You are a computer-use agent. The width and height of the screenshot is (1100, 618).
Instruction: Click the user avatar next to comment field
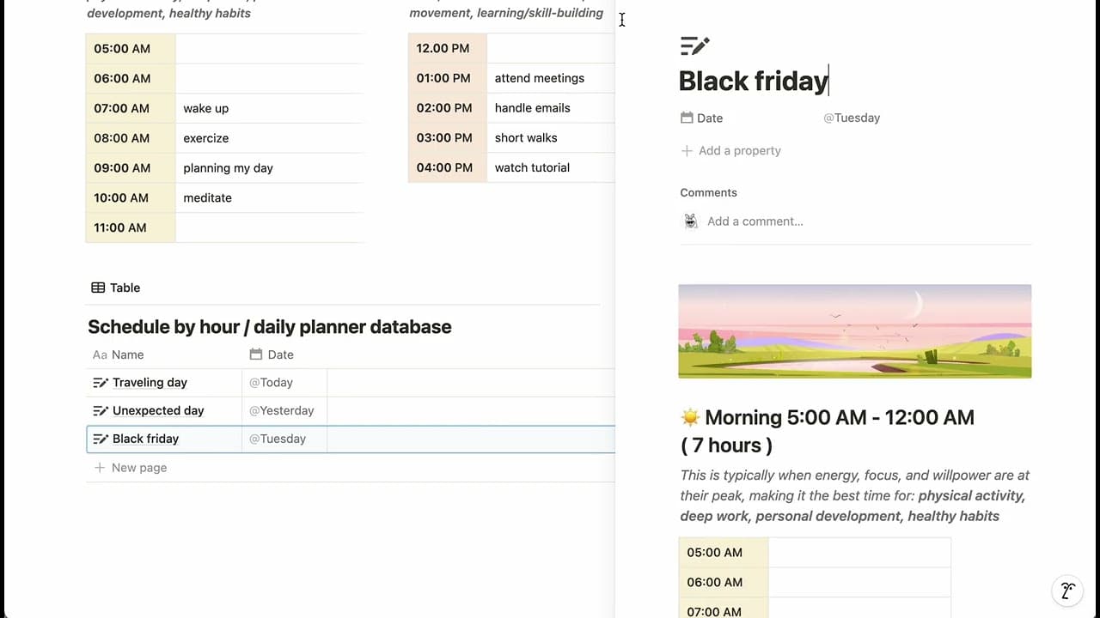(x=691, y=221)
